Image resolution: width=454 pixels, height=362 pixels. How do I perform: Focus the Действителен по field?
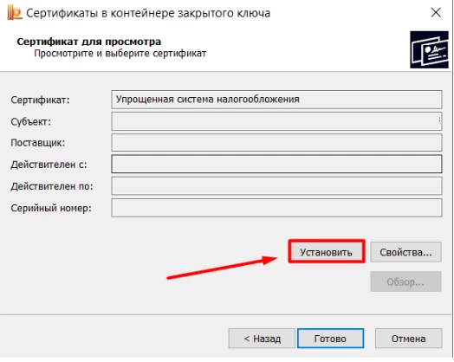coord(276,186)
